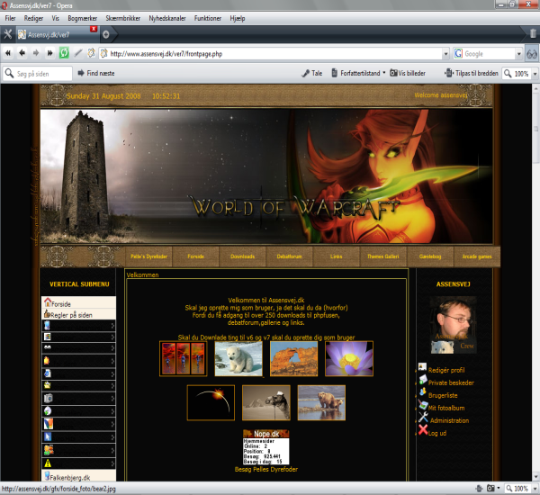Expand the globe submenu row arrow
Viewport: 540px width, 495px height.
tap(112, 411)
